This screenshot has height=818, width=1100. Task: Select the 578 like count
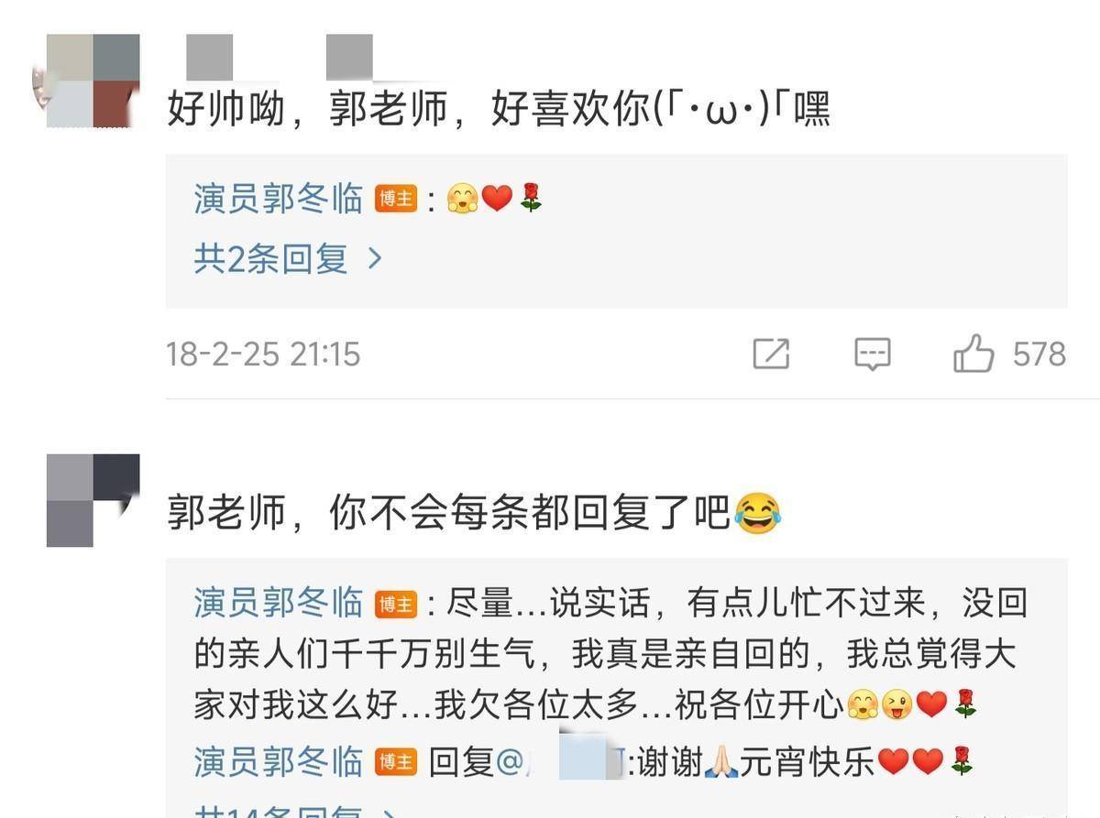tap(1039, 354)
